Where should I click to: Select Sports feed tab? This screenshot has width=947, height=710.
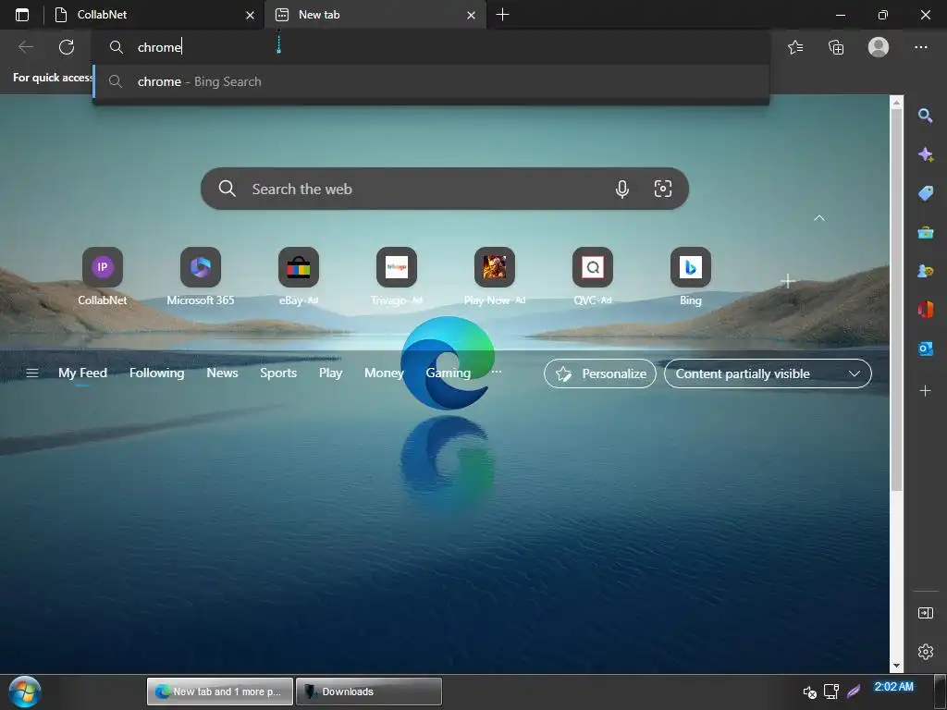278,373
